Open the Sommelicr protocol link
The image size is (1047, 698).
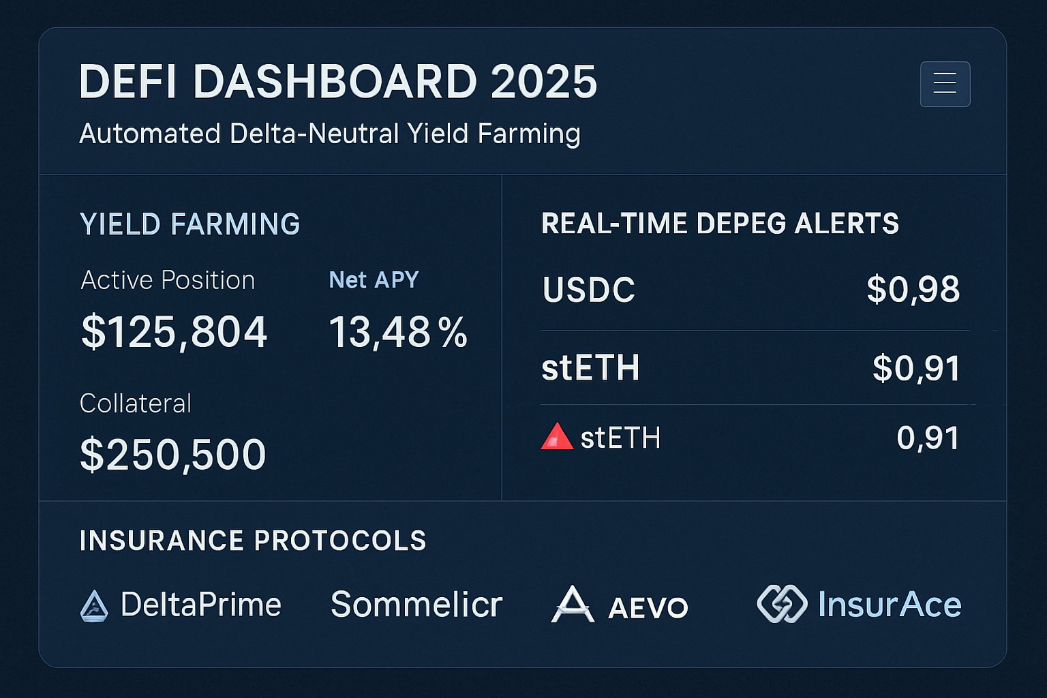tap(416, 604)
